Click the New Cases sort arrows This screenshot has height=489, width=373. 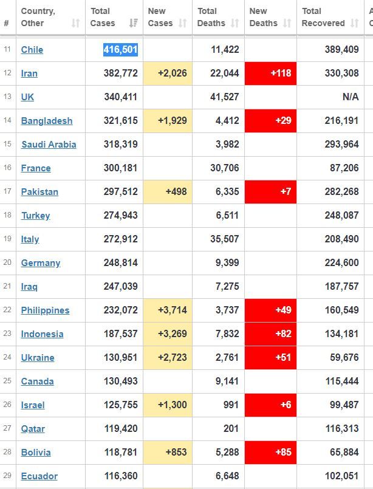182,23
